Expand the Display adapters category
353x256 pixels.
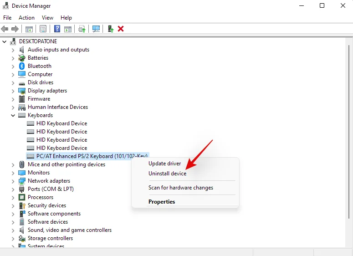click(x=13, y=91)
